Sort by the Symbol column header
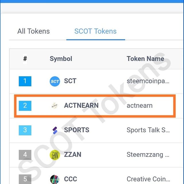Viewport: 184px width, 184px height. click(61, 59)
